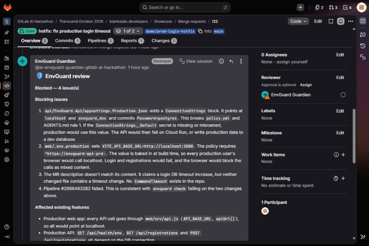Switch to the Pipelines tab
Viewport: 369px width, 246px height.
(x=101, y=41)
